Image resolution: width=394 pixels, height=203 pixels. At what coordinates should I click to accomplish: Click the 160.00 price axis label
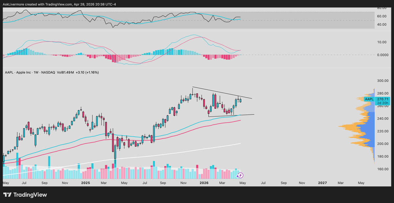click(x=383, y=169)
